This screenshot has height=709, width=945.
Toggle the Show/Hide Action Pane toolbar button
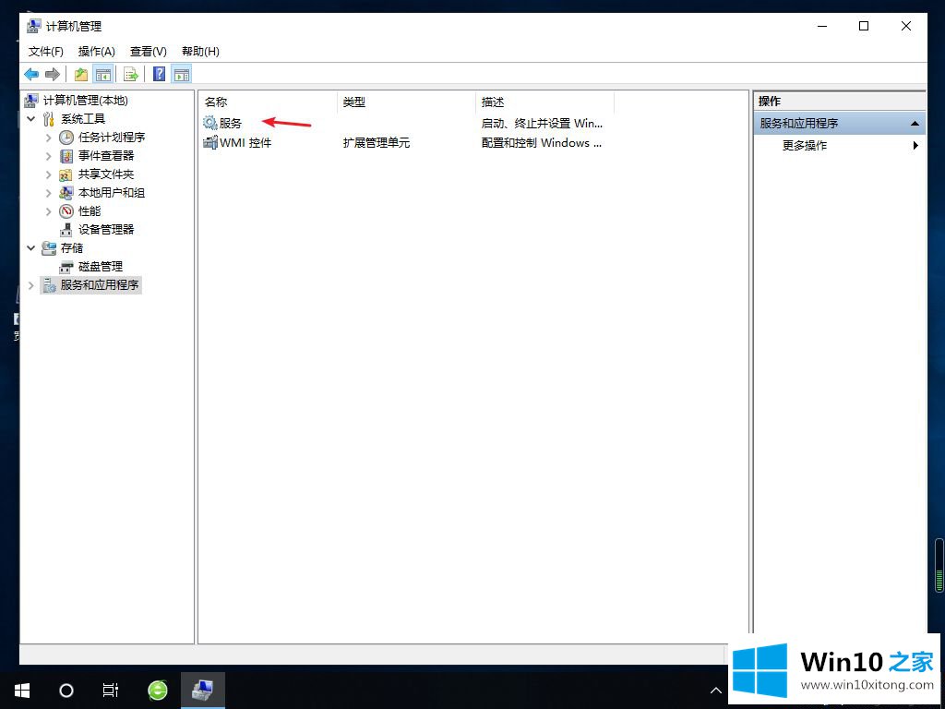pos(182,74)
